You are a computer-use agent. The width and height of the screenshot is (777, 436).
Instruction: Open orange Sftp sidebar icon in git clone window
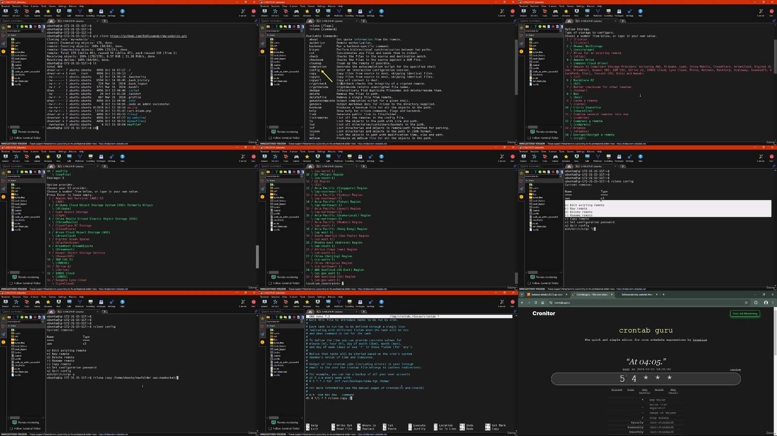pos(3,51)
